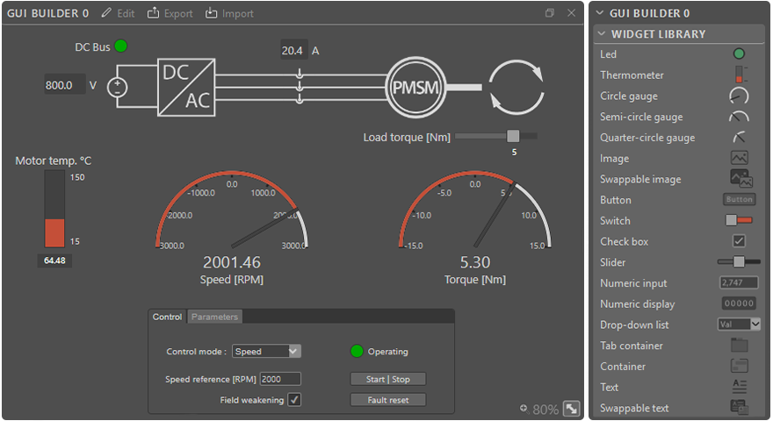Click the Speed reference input field
Viewport: 773px width, 421px height.
coord(280,379)
